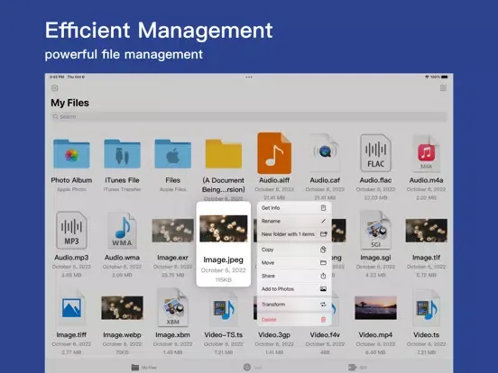Select Add to Photos option
Image resolution: width=498 pixels, height=373 pixels.
point(294,289)
